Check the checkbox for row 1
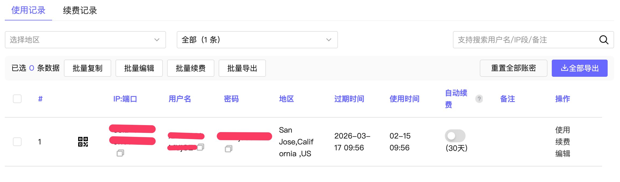620x182 pixels. point(17,142)
